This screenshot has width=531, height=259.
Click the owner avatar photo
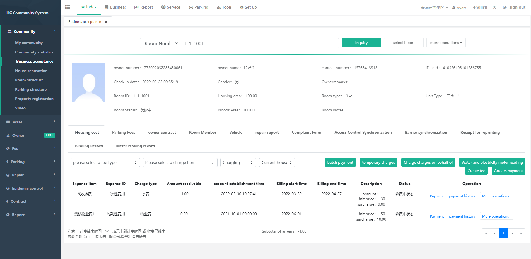[x=89, y=82]
